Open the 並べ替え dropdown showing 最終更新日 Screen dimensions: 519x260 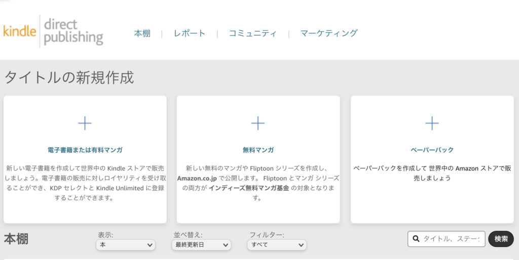pos(201,245)
